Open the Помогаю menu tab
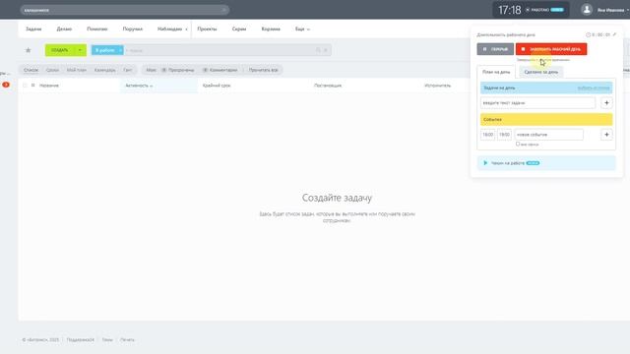 (x=97, y=29)
